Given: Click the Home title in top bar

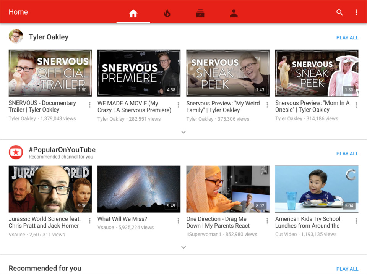Looking at the screenshot, I should [18, 12].
